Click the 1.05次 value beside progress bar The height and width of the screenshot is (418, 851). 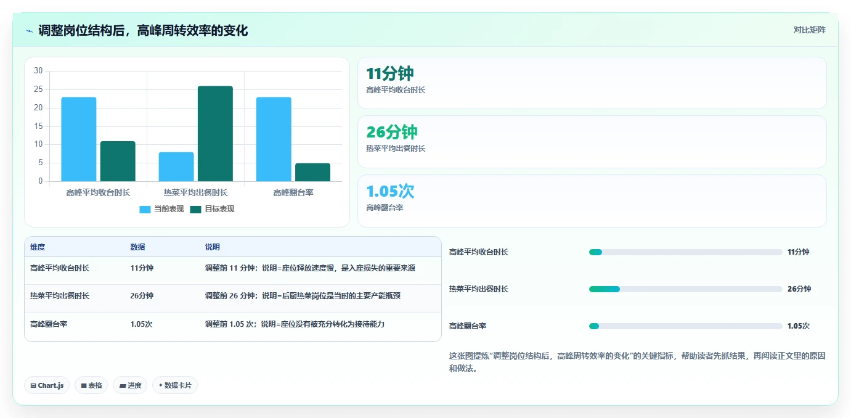(798, 326)
